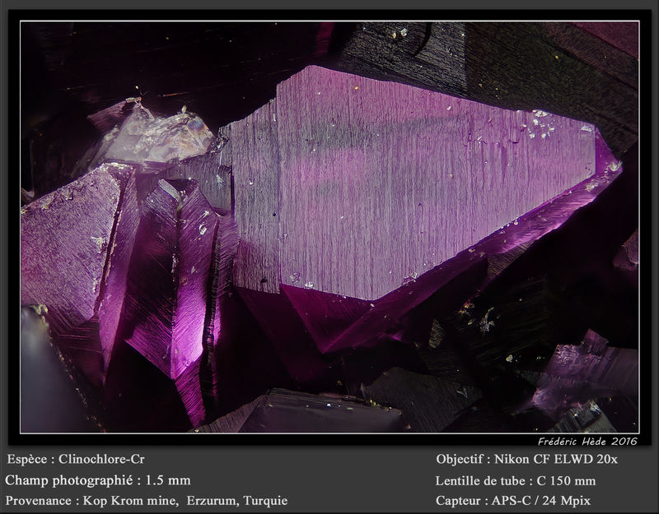Click the 24 Mpix value
The height and width of the screenshot is (514, 659).
[x=566, y=501]
